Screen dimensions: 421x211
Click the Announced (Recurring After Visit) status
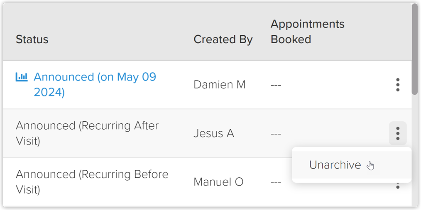(87, 133)
